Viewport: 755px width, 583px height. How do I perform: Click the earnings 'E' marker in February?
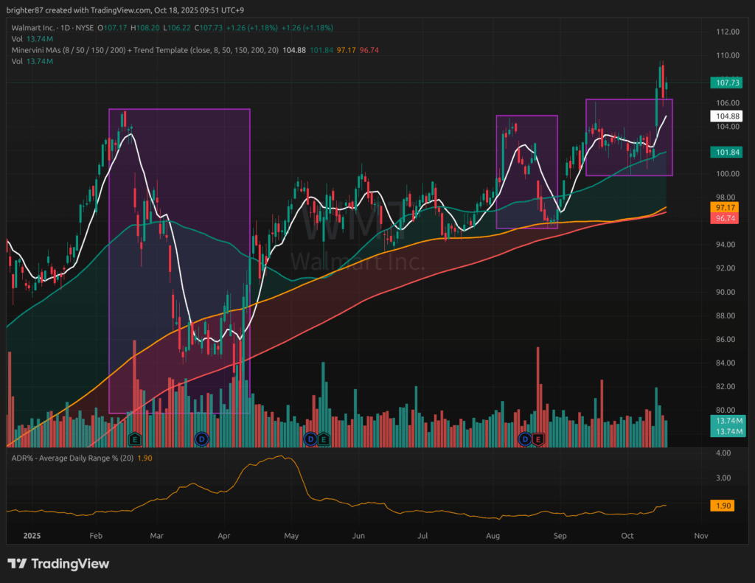134,439
